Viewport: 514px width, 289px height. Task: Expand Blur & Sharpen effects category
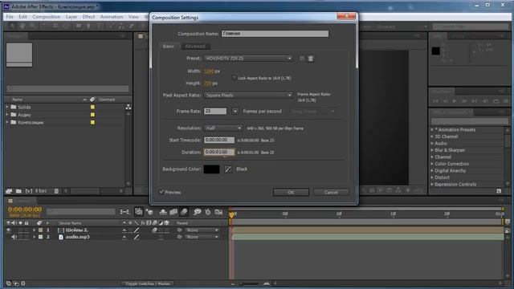pos(432,150)
